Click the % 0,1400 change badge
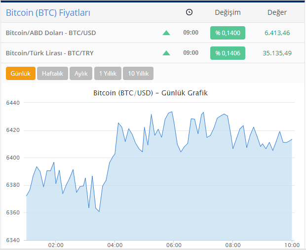 228,33
